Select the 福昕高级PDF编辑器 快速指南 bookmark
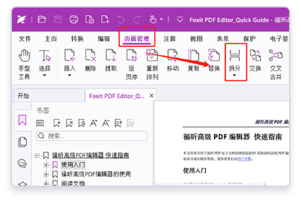This screenshot has width=301, height=202. 90,155
